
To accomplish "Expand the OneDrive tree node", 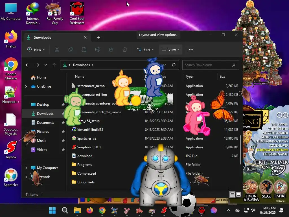I will coord(26,86).
